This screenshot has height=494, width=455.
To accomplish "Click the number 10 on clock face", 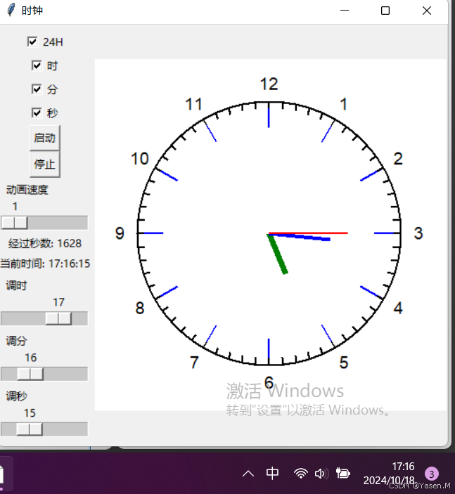I will click(140, 159).
